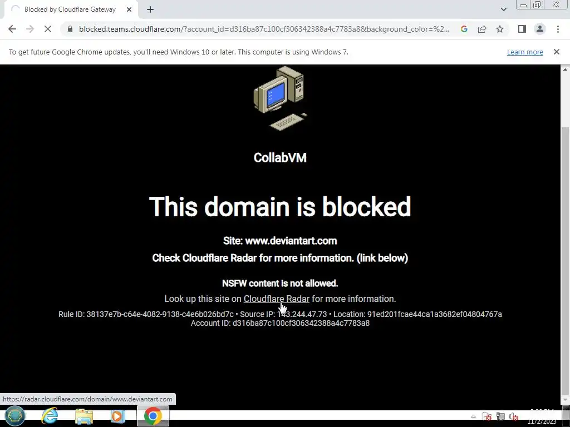Expand the tab search dropdown arrow
The image size is (570, 427).
pos(503,9)
